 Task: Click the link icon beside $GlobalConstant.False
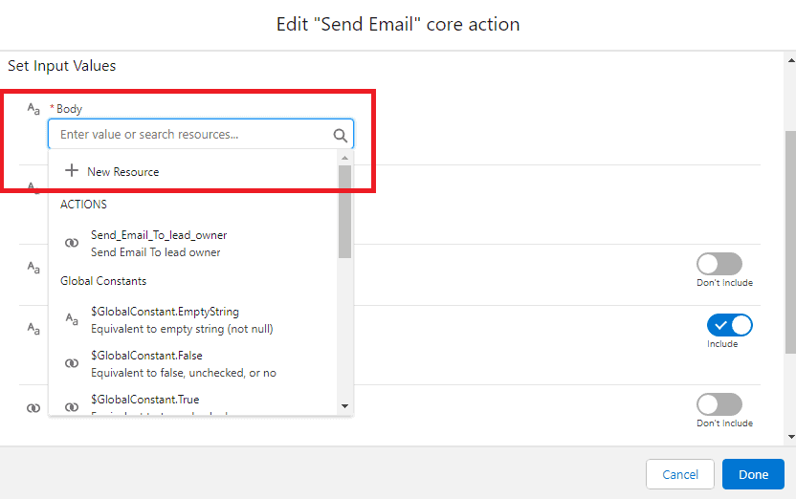[x=72, y=363]
